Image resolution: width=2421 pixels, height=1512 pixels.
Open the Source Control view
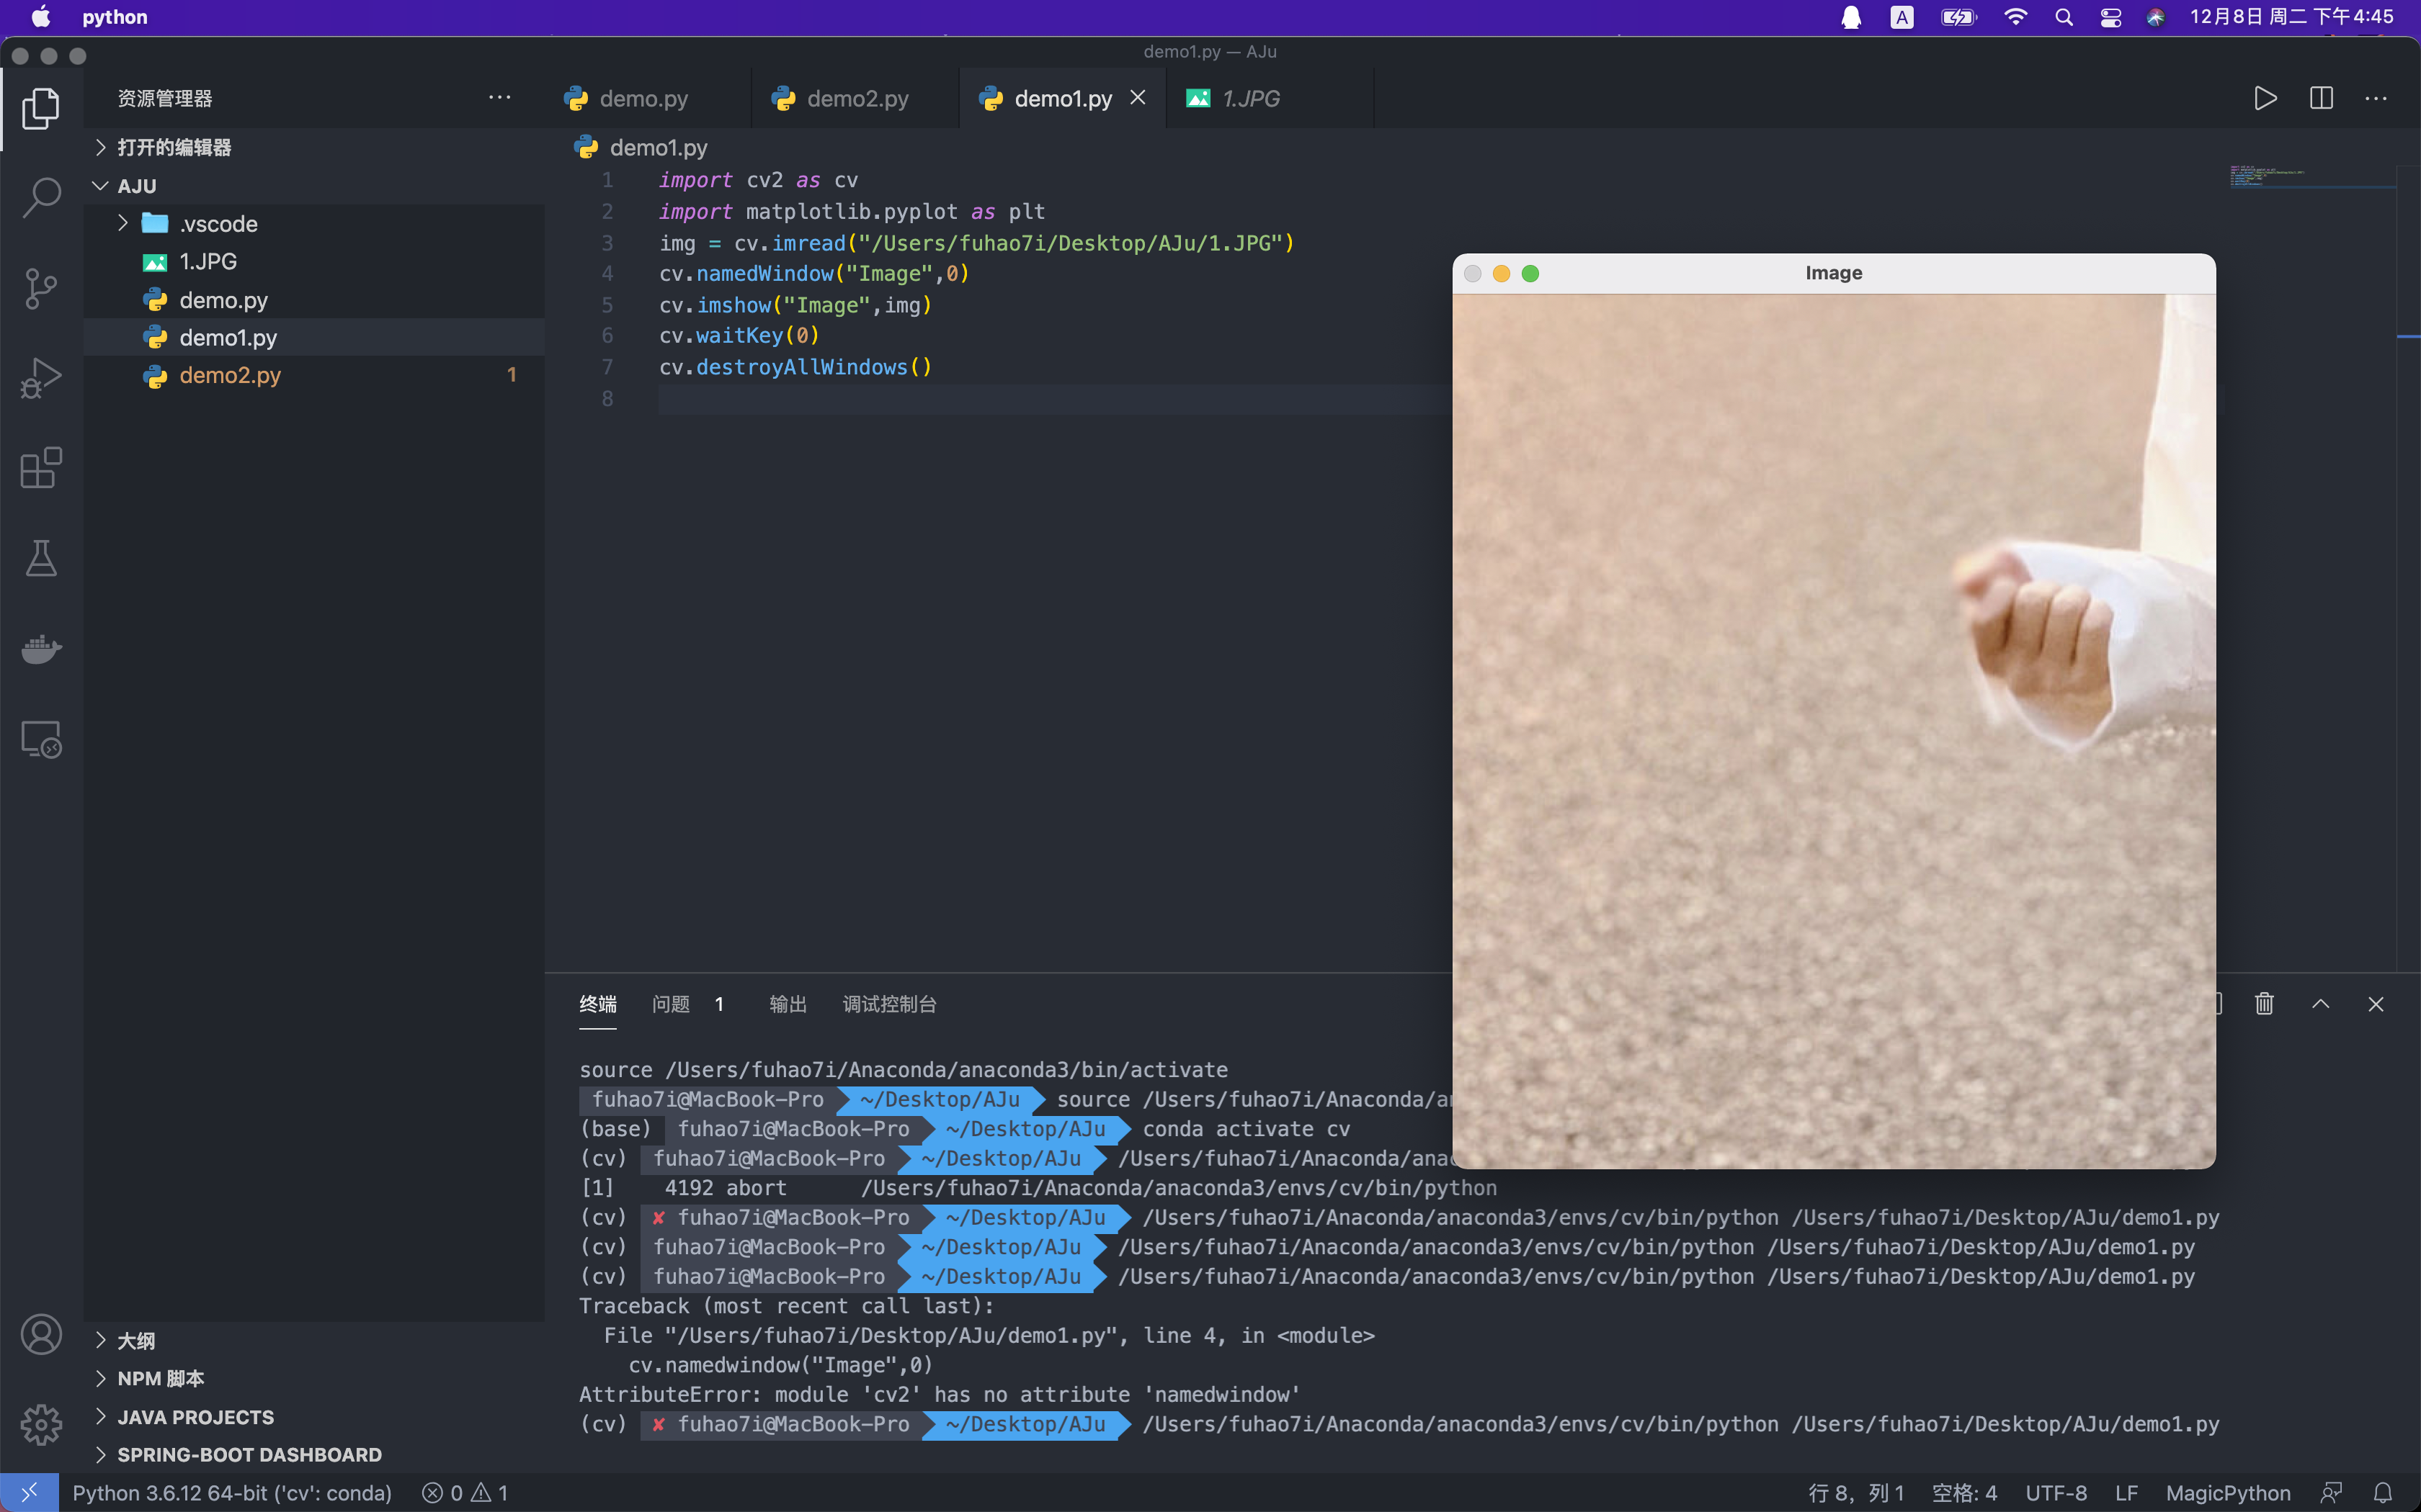coord(41,288)
